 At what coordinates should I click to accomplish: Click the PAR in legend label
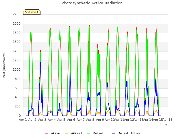point(55,133)
